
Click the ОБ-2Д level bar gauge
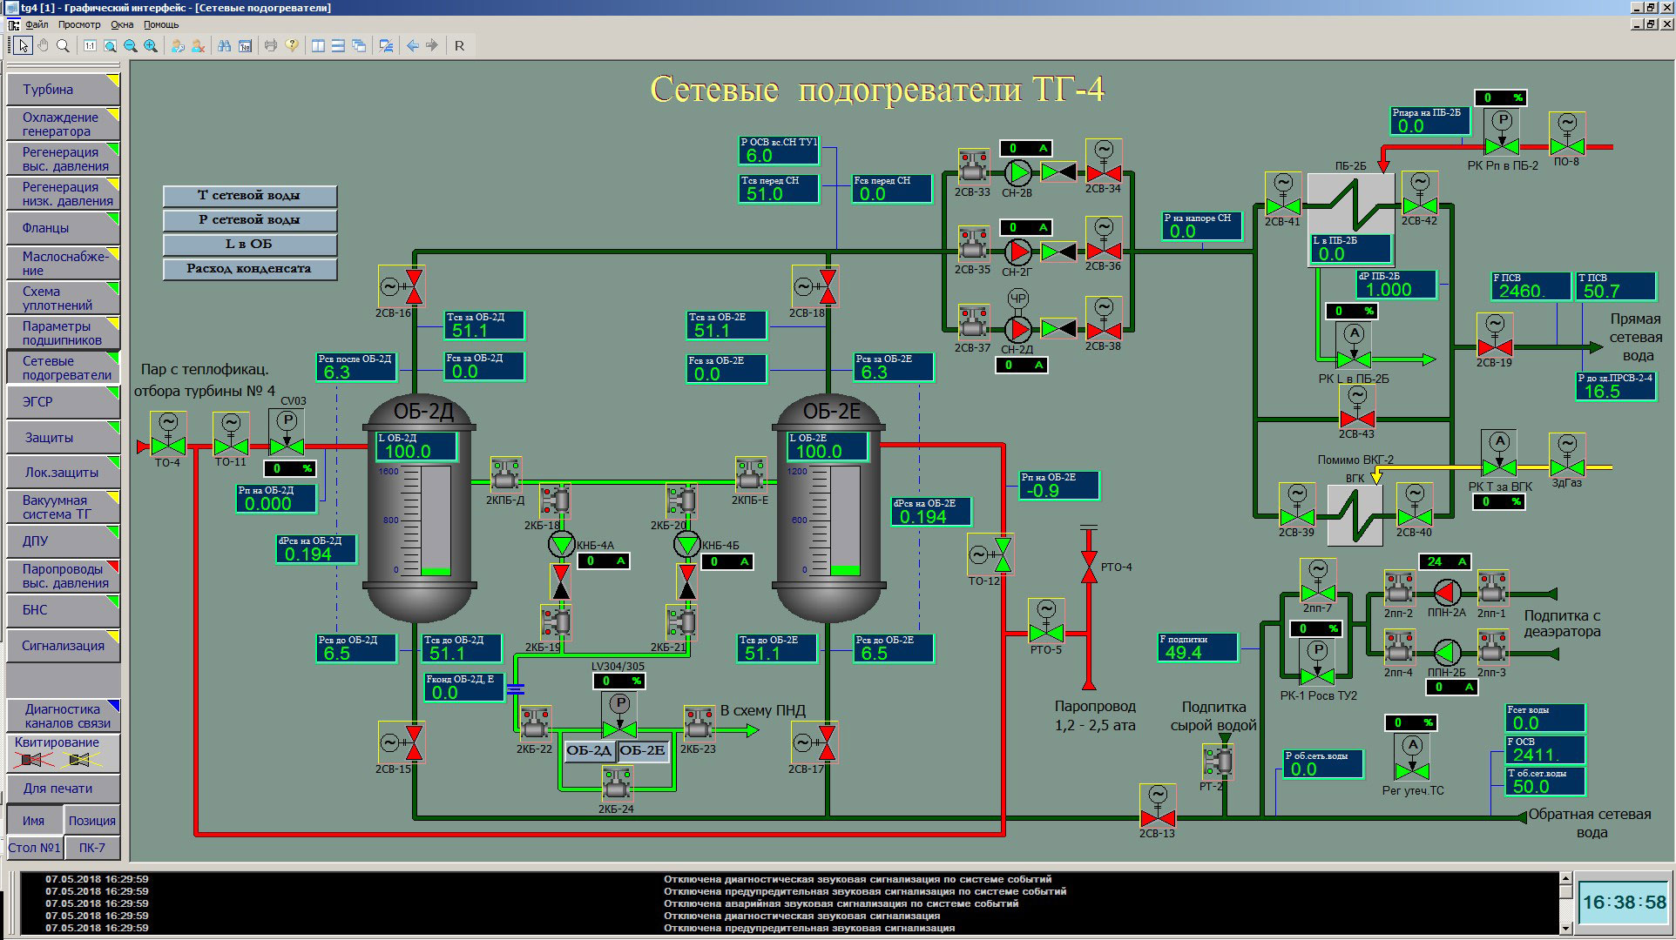click(435, 520)
